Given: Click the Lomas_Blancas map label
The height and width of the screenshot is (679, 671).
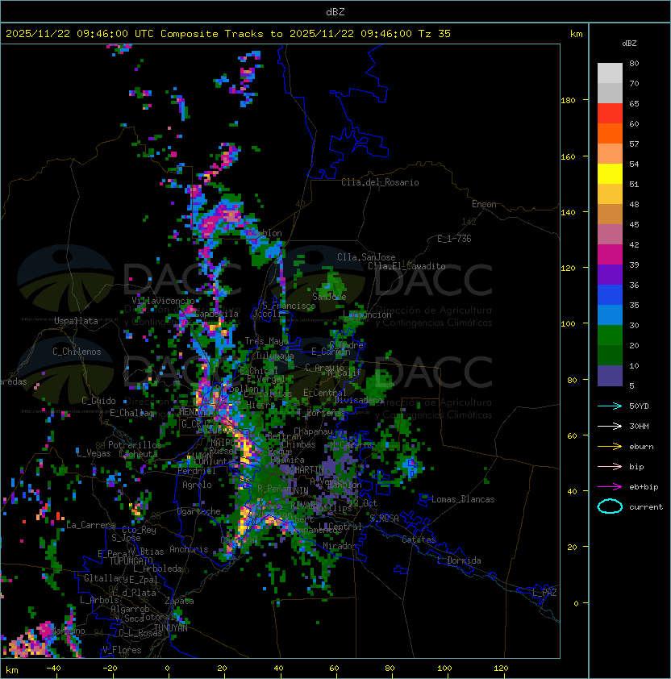Looking at the screenshot, I should 463,499.
